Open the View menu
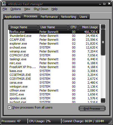Screen dimensions: 113x125 coord(27,9)
